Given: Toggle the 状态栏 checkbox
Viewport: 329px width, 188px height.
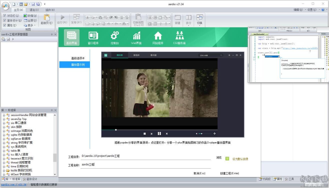Looking at the screenshot, I should click(5, 16).
